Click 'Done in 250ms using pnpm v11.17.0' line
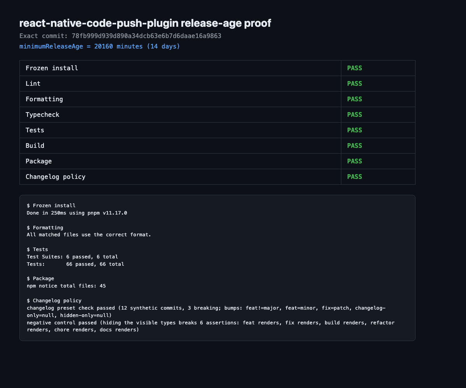The image size is (466, 388). [77, 213]
